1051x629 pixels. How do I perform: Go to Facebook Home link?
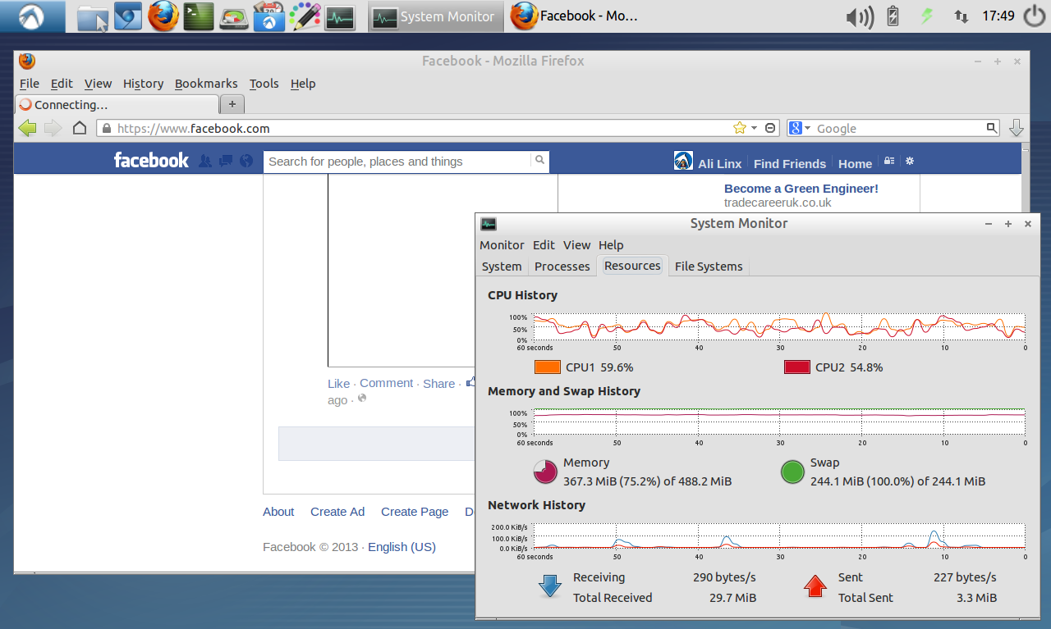pos(855,163)
